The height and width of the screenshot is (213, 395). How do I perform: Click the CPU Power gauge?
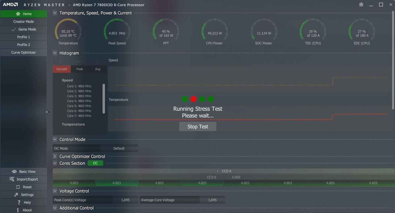tap(214, 32)
